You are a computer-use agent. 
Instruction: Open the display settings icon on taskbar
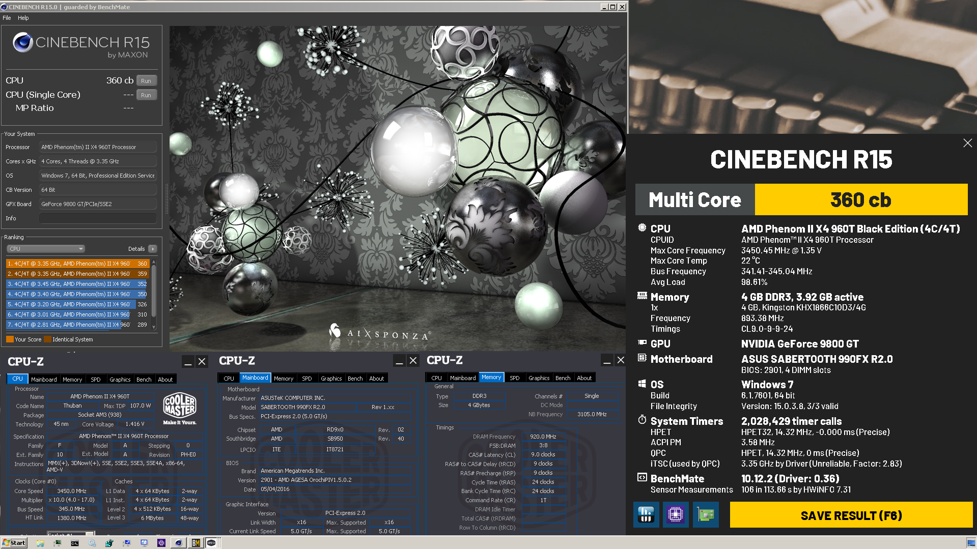point(144,543)
